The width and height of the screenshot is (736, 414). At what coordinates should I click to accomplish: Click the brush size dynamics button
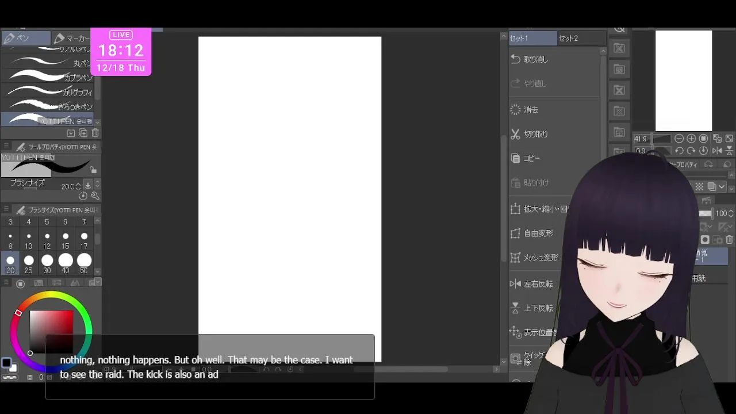click(88, 185)
